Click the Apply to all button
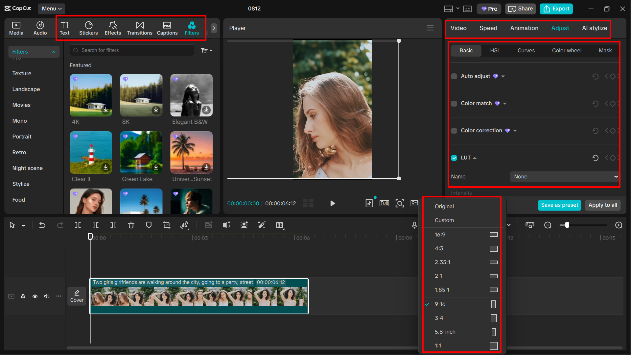 [602, 205]
